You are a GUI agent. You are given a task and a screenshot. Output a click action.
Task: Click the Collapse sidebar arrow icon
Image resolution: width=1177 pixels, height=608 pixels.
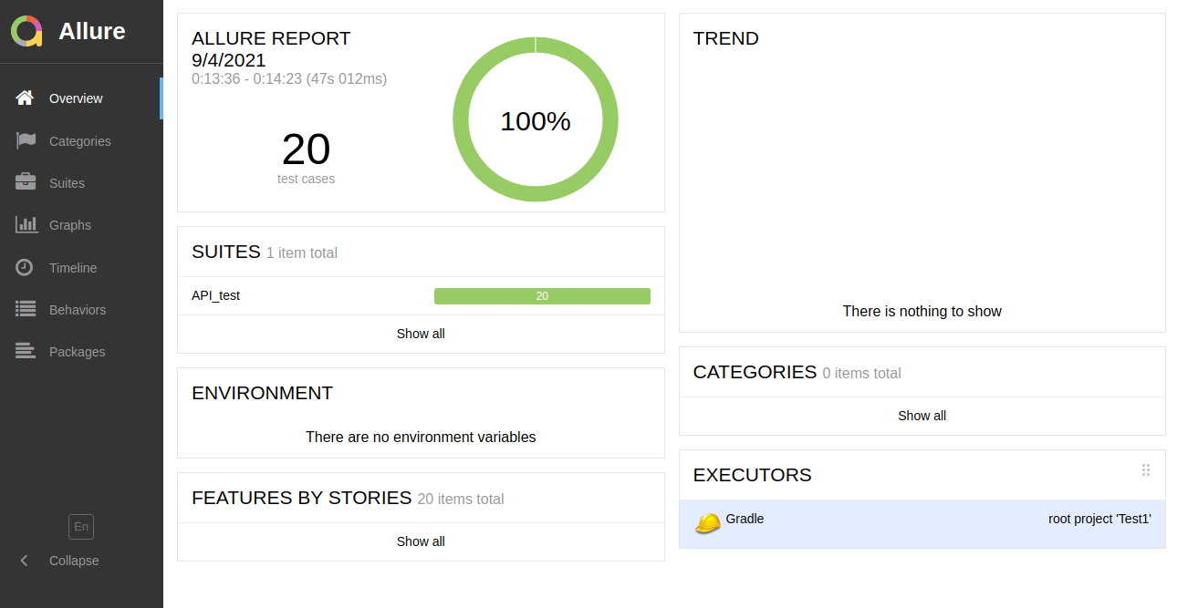25,561
